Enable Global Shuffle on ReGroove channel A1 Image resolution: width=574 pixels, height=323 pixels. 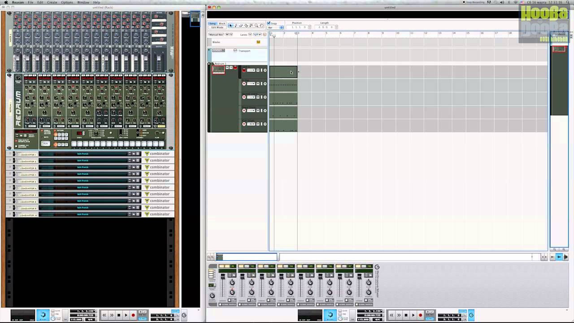220,304
